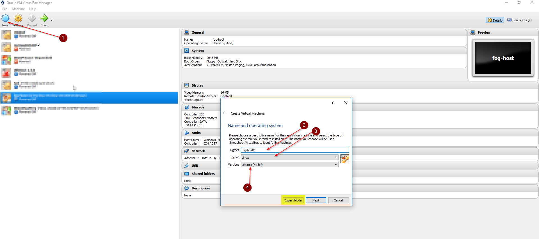This screenshot has width=539, height=239.
Task: Start the VM with the green arrow icon
Action: click(x=44, y=18)
